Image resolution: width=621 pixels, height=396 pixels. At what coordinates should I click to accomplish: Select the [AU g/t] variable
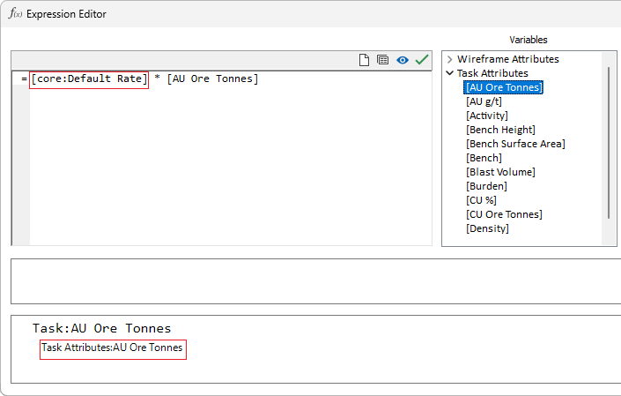(484, 101)
